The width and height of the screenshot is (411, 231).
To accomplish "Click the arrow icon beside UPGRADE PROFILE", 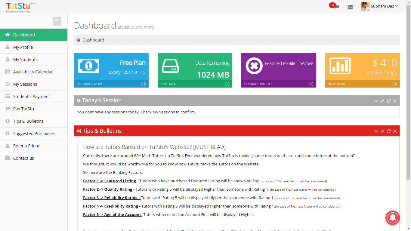I will [311, 84].
